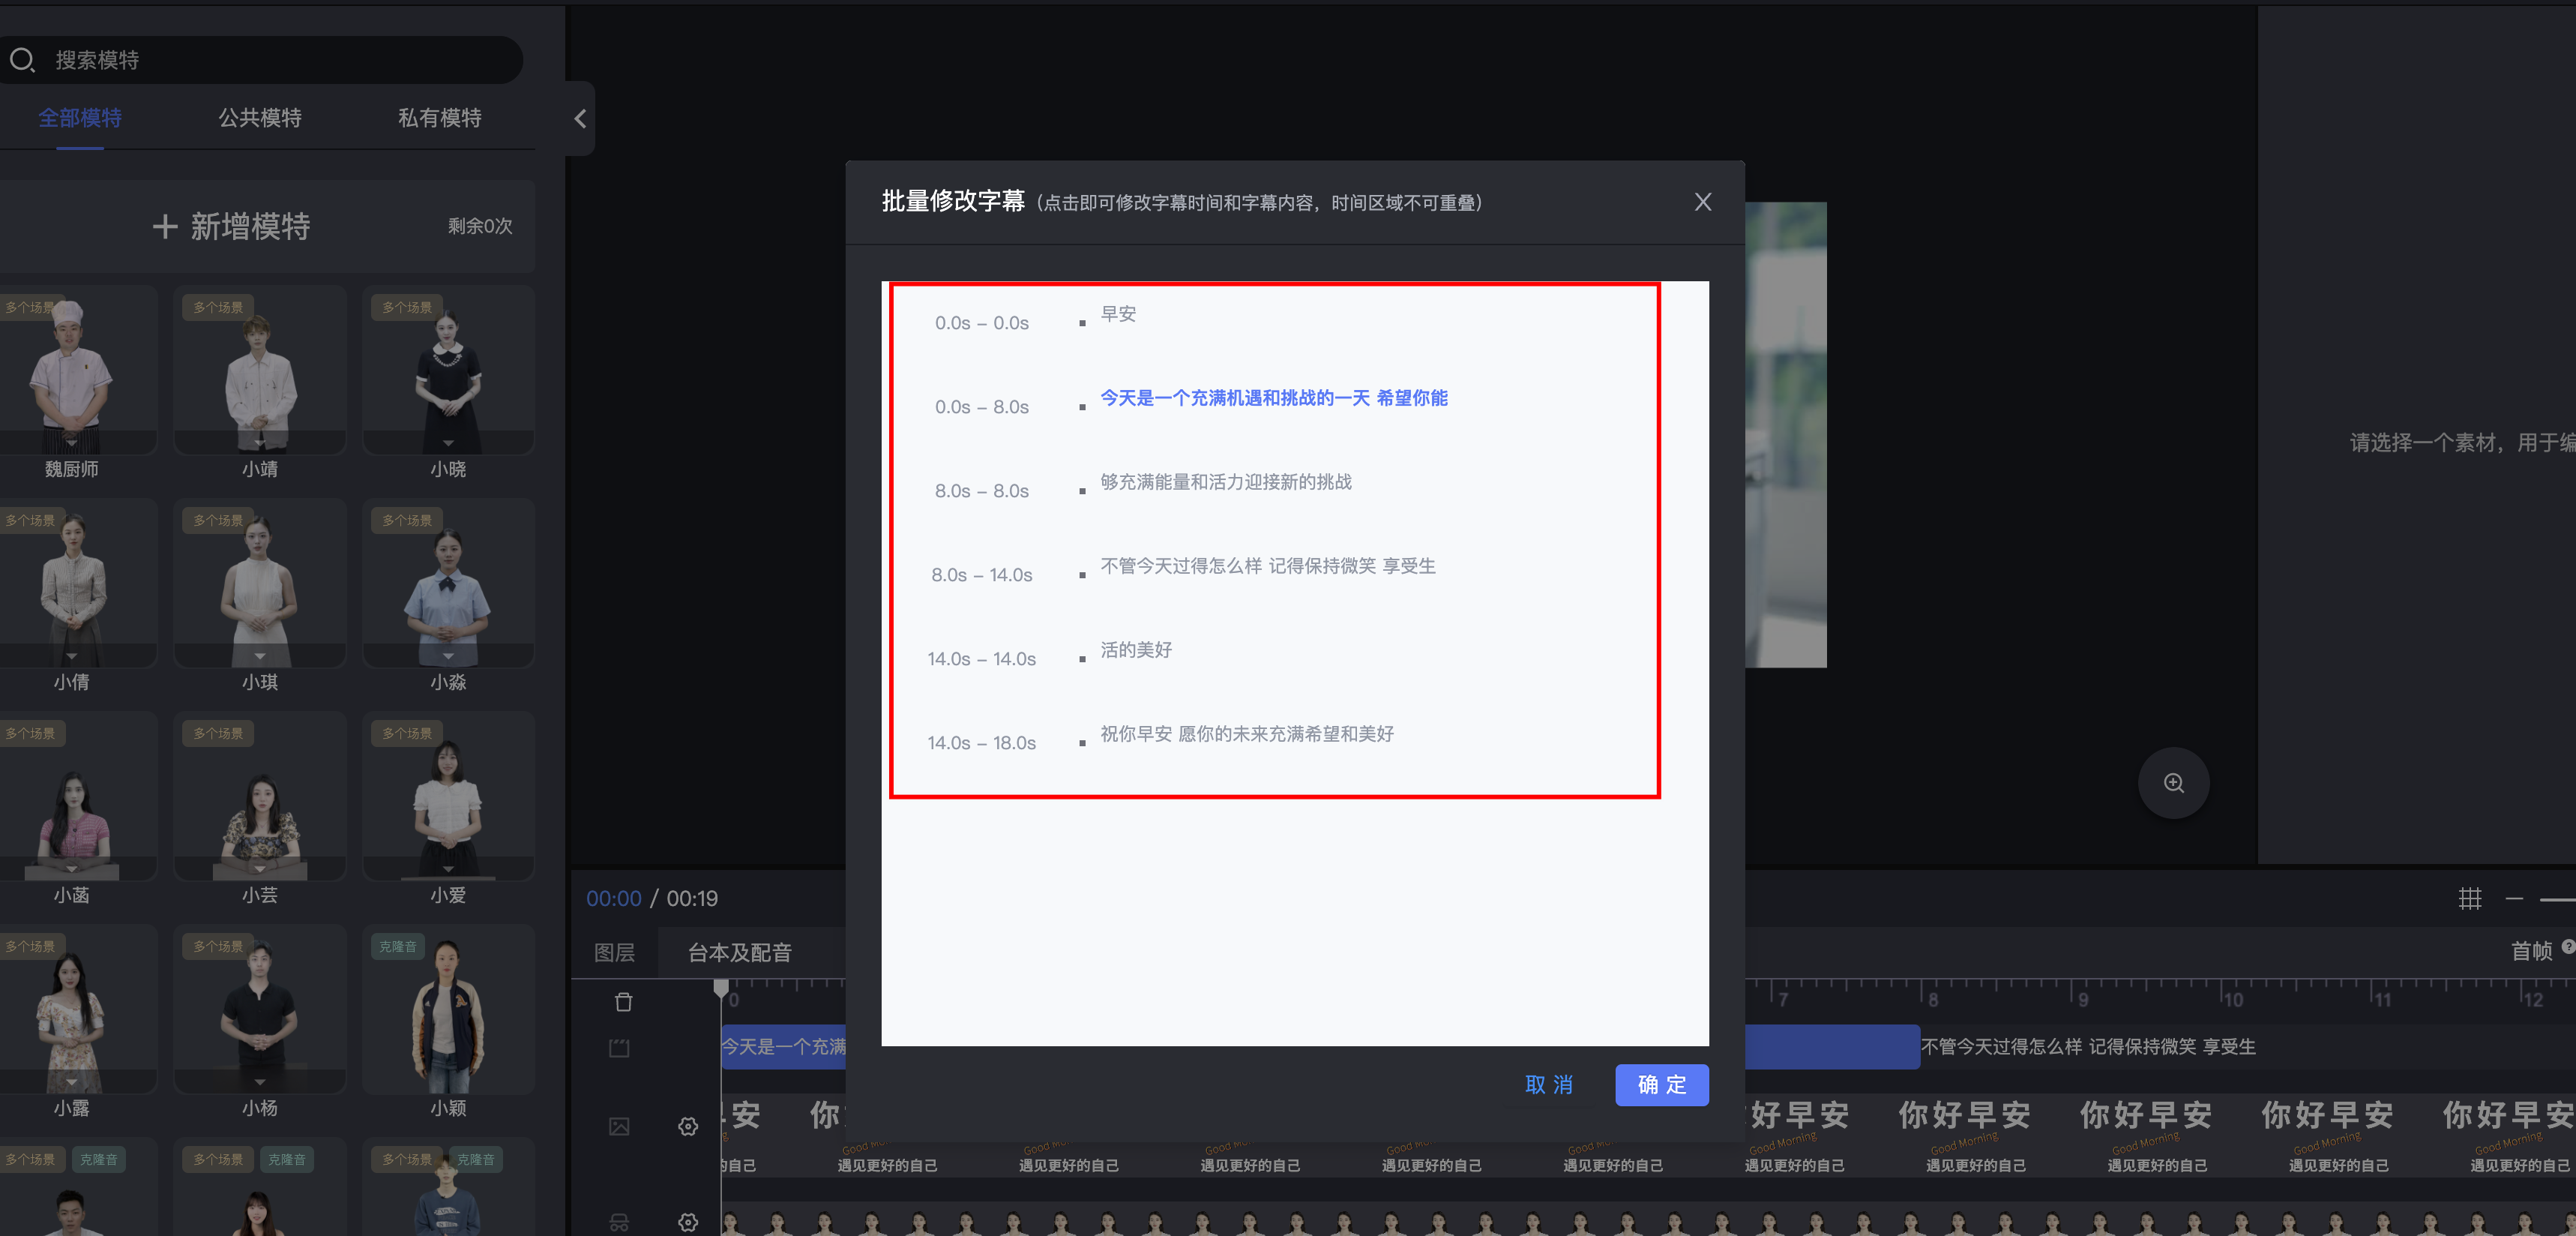Click the search magnifier icon in model search

(22, 60)
